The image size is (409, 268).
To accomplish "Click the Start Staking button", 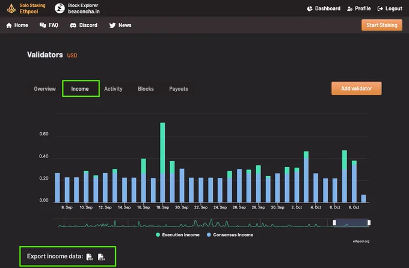I will tap(381, 25).
